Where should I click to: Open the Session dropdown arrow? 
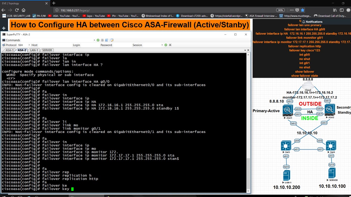click(162, 45)
